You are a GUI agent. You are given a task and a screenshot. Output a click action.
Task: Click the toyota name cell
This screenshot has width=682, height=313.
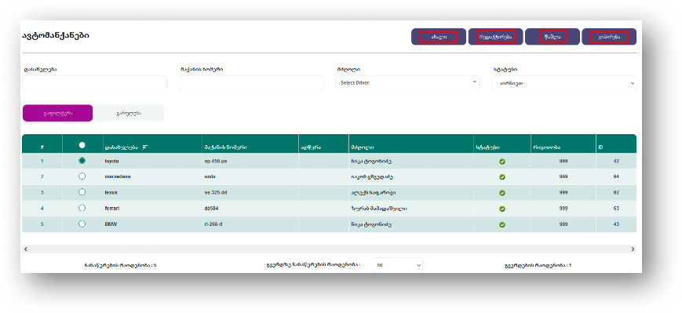pos(152,161)
